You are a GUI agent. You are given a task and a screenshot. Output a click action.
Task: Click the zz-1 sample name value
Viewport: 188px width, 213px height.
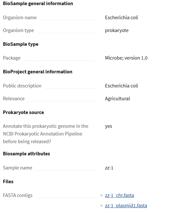point(109,168)
